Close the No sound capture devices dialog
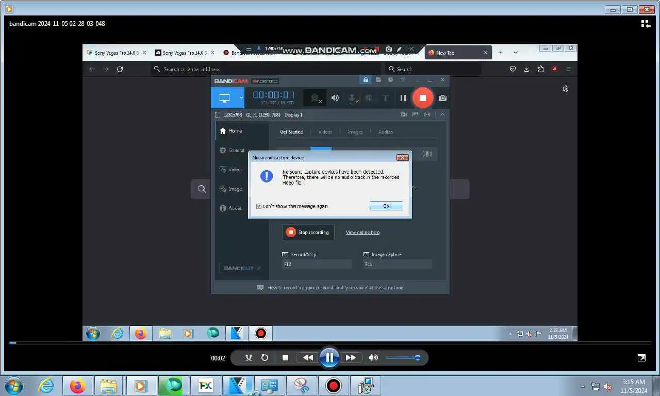 click(x=403, y=157)
